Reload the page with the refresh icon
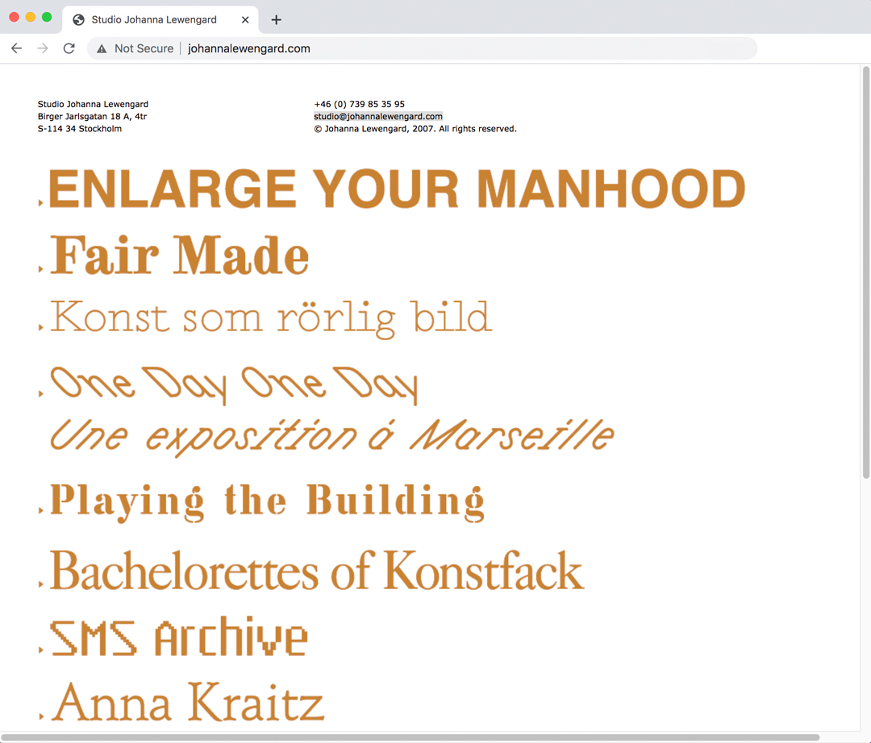The width and height of the screenshot is (871, 743). coord(69,48)
